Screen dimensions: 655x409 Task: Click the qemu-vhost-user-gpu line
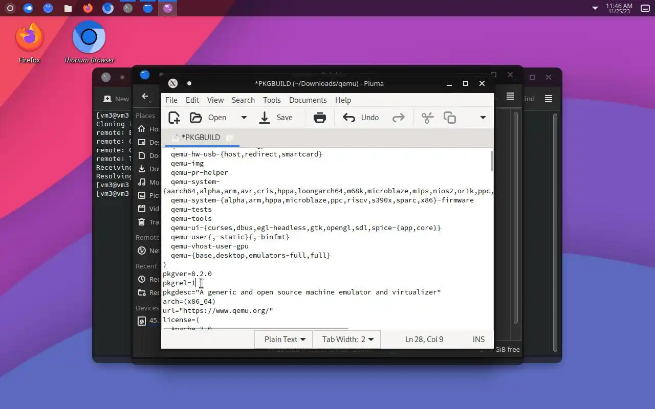click(x=210, y=246)
